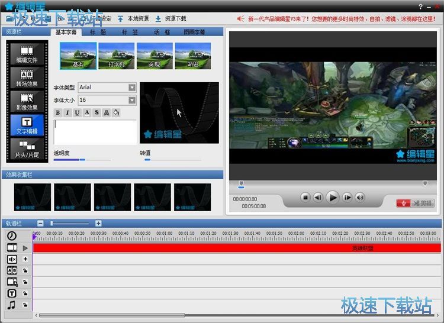The width and height of the screenshot is (444, 323).
Task: Click the 转值 slider
Action: click(173, 160)
